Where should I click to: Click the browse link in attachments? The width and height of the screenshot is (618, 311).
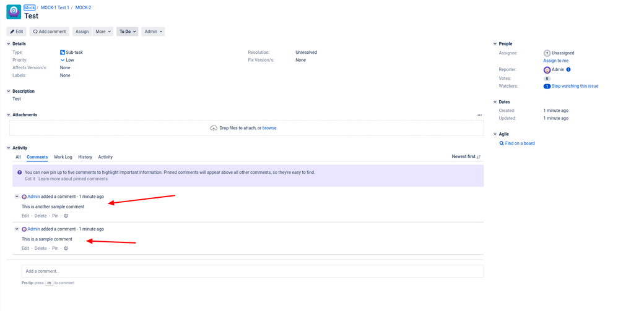coord(270,128)
